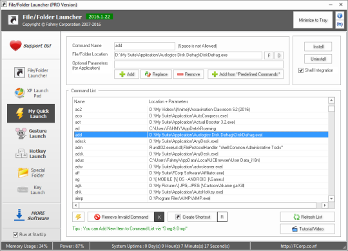Click Location + Parameters column header

(238, 101)
